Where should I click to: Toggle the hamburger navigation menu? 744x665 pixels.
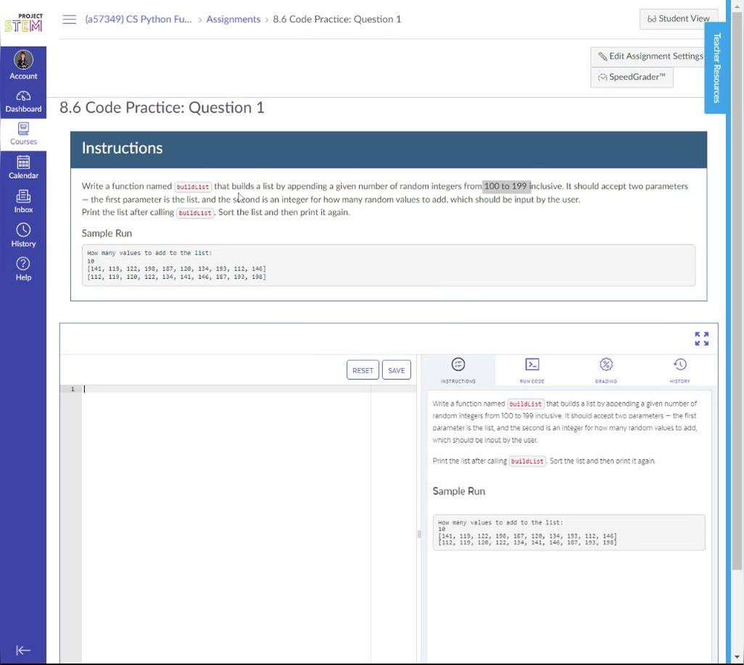(70, 20)
